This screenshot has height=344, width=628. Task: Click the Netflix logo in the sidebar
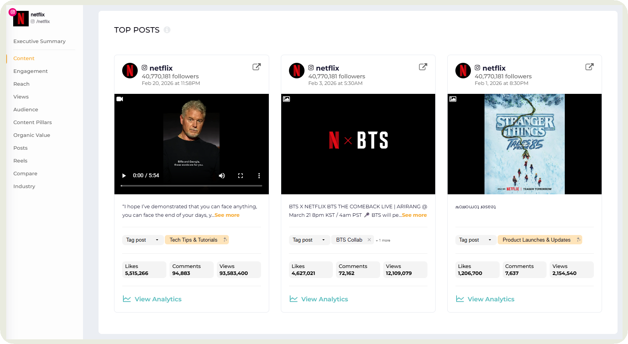21,19
